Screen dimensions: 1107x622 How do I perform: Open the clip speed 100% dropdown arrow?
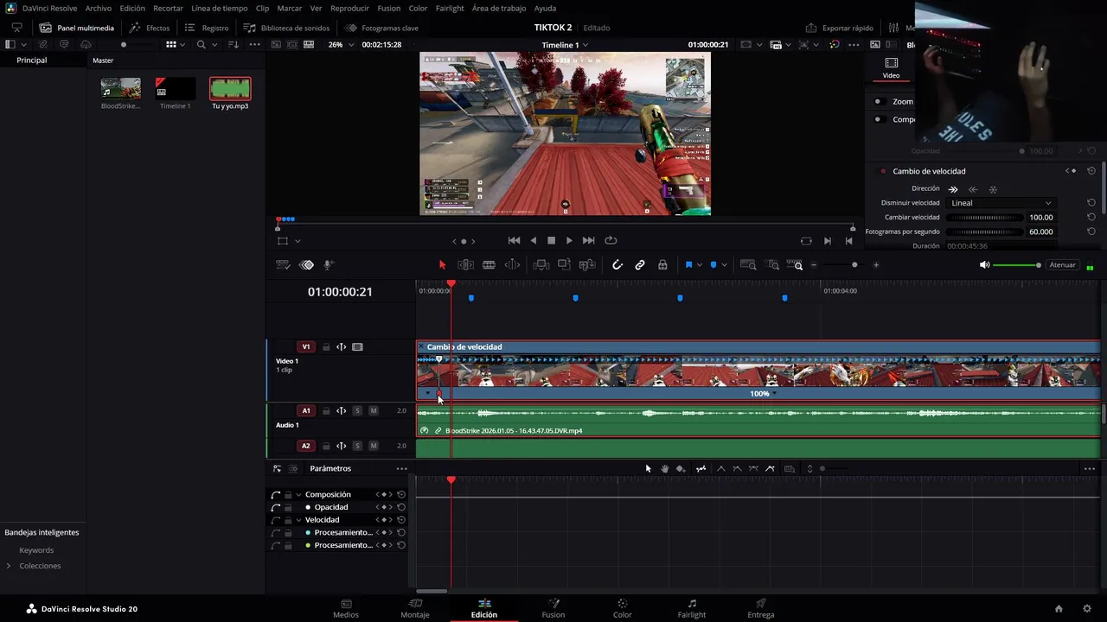tap(774, 394)
